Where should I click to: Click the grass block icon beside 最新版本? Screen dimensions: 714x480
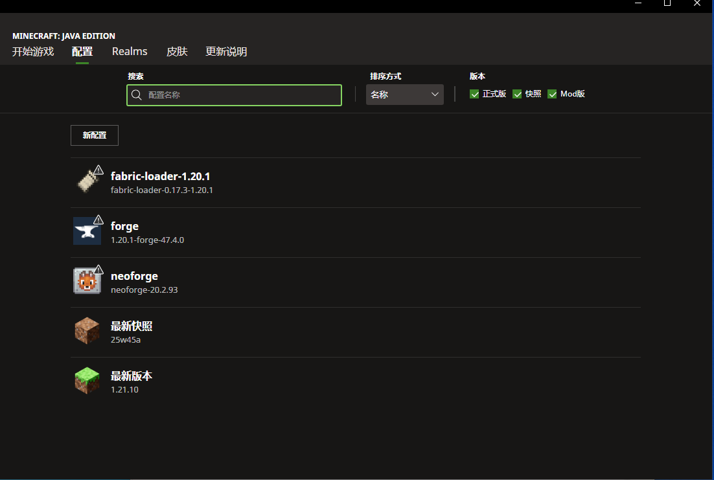(87, 380)
